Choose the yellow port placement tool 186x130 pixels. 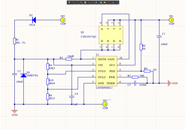(x=105, y=2)
